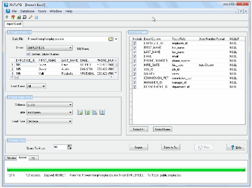Select the Import tab at the bottom

(x=23, y=157)
